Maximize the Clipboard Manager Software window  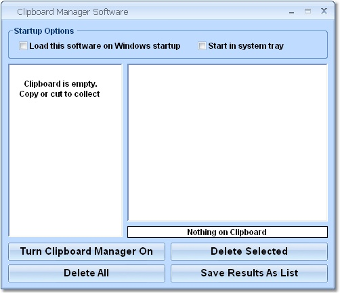[x=307, y=12]
